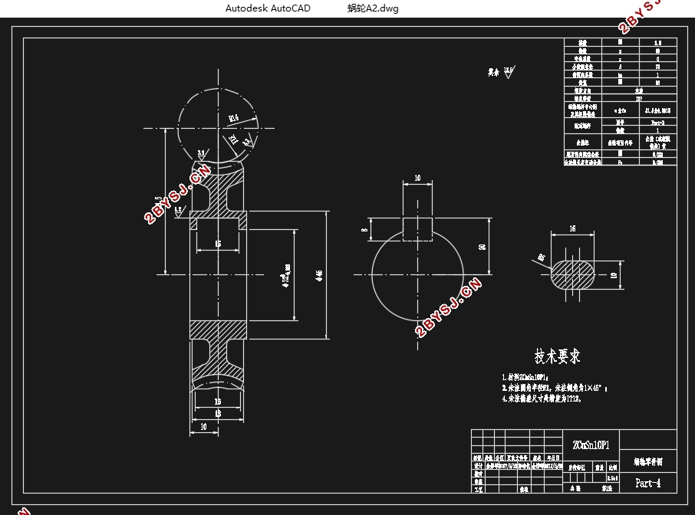Click the file name "蜗轮A2.dwg"
The height and width of the screenshot is (515, 695).
(373, 8)
